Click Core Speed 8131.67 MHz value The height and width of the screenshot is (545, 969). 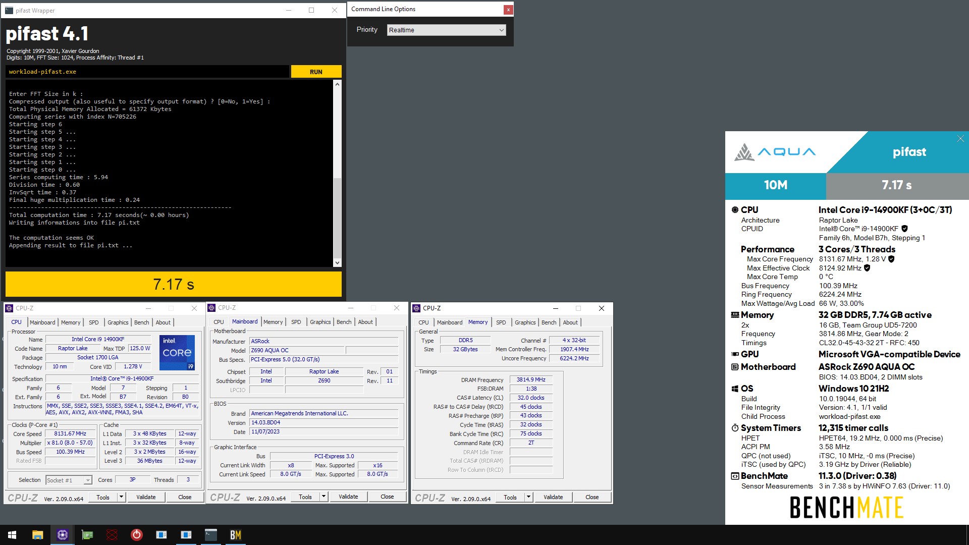70,434
